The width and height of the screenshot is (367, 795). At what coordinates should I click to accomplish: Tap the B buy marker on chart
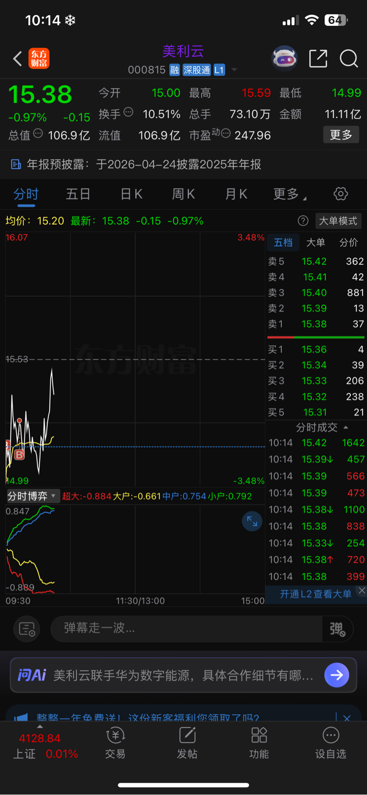(x=19, y=455)
